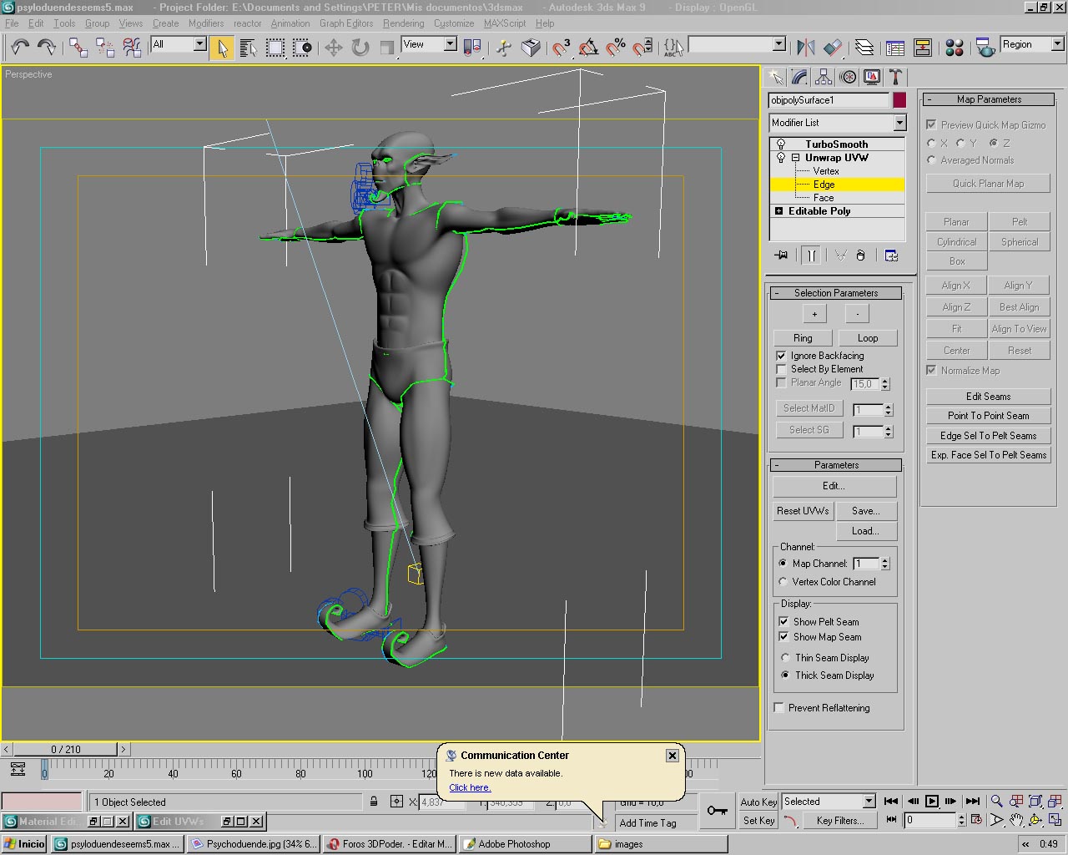1068x855 pixels.
Task: Open the Rendering menu
Action: coord(403,23)
